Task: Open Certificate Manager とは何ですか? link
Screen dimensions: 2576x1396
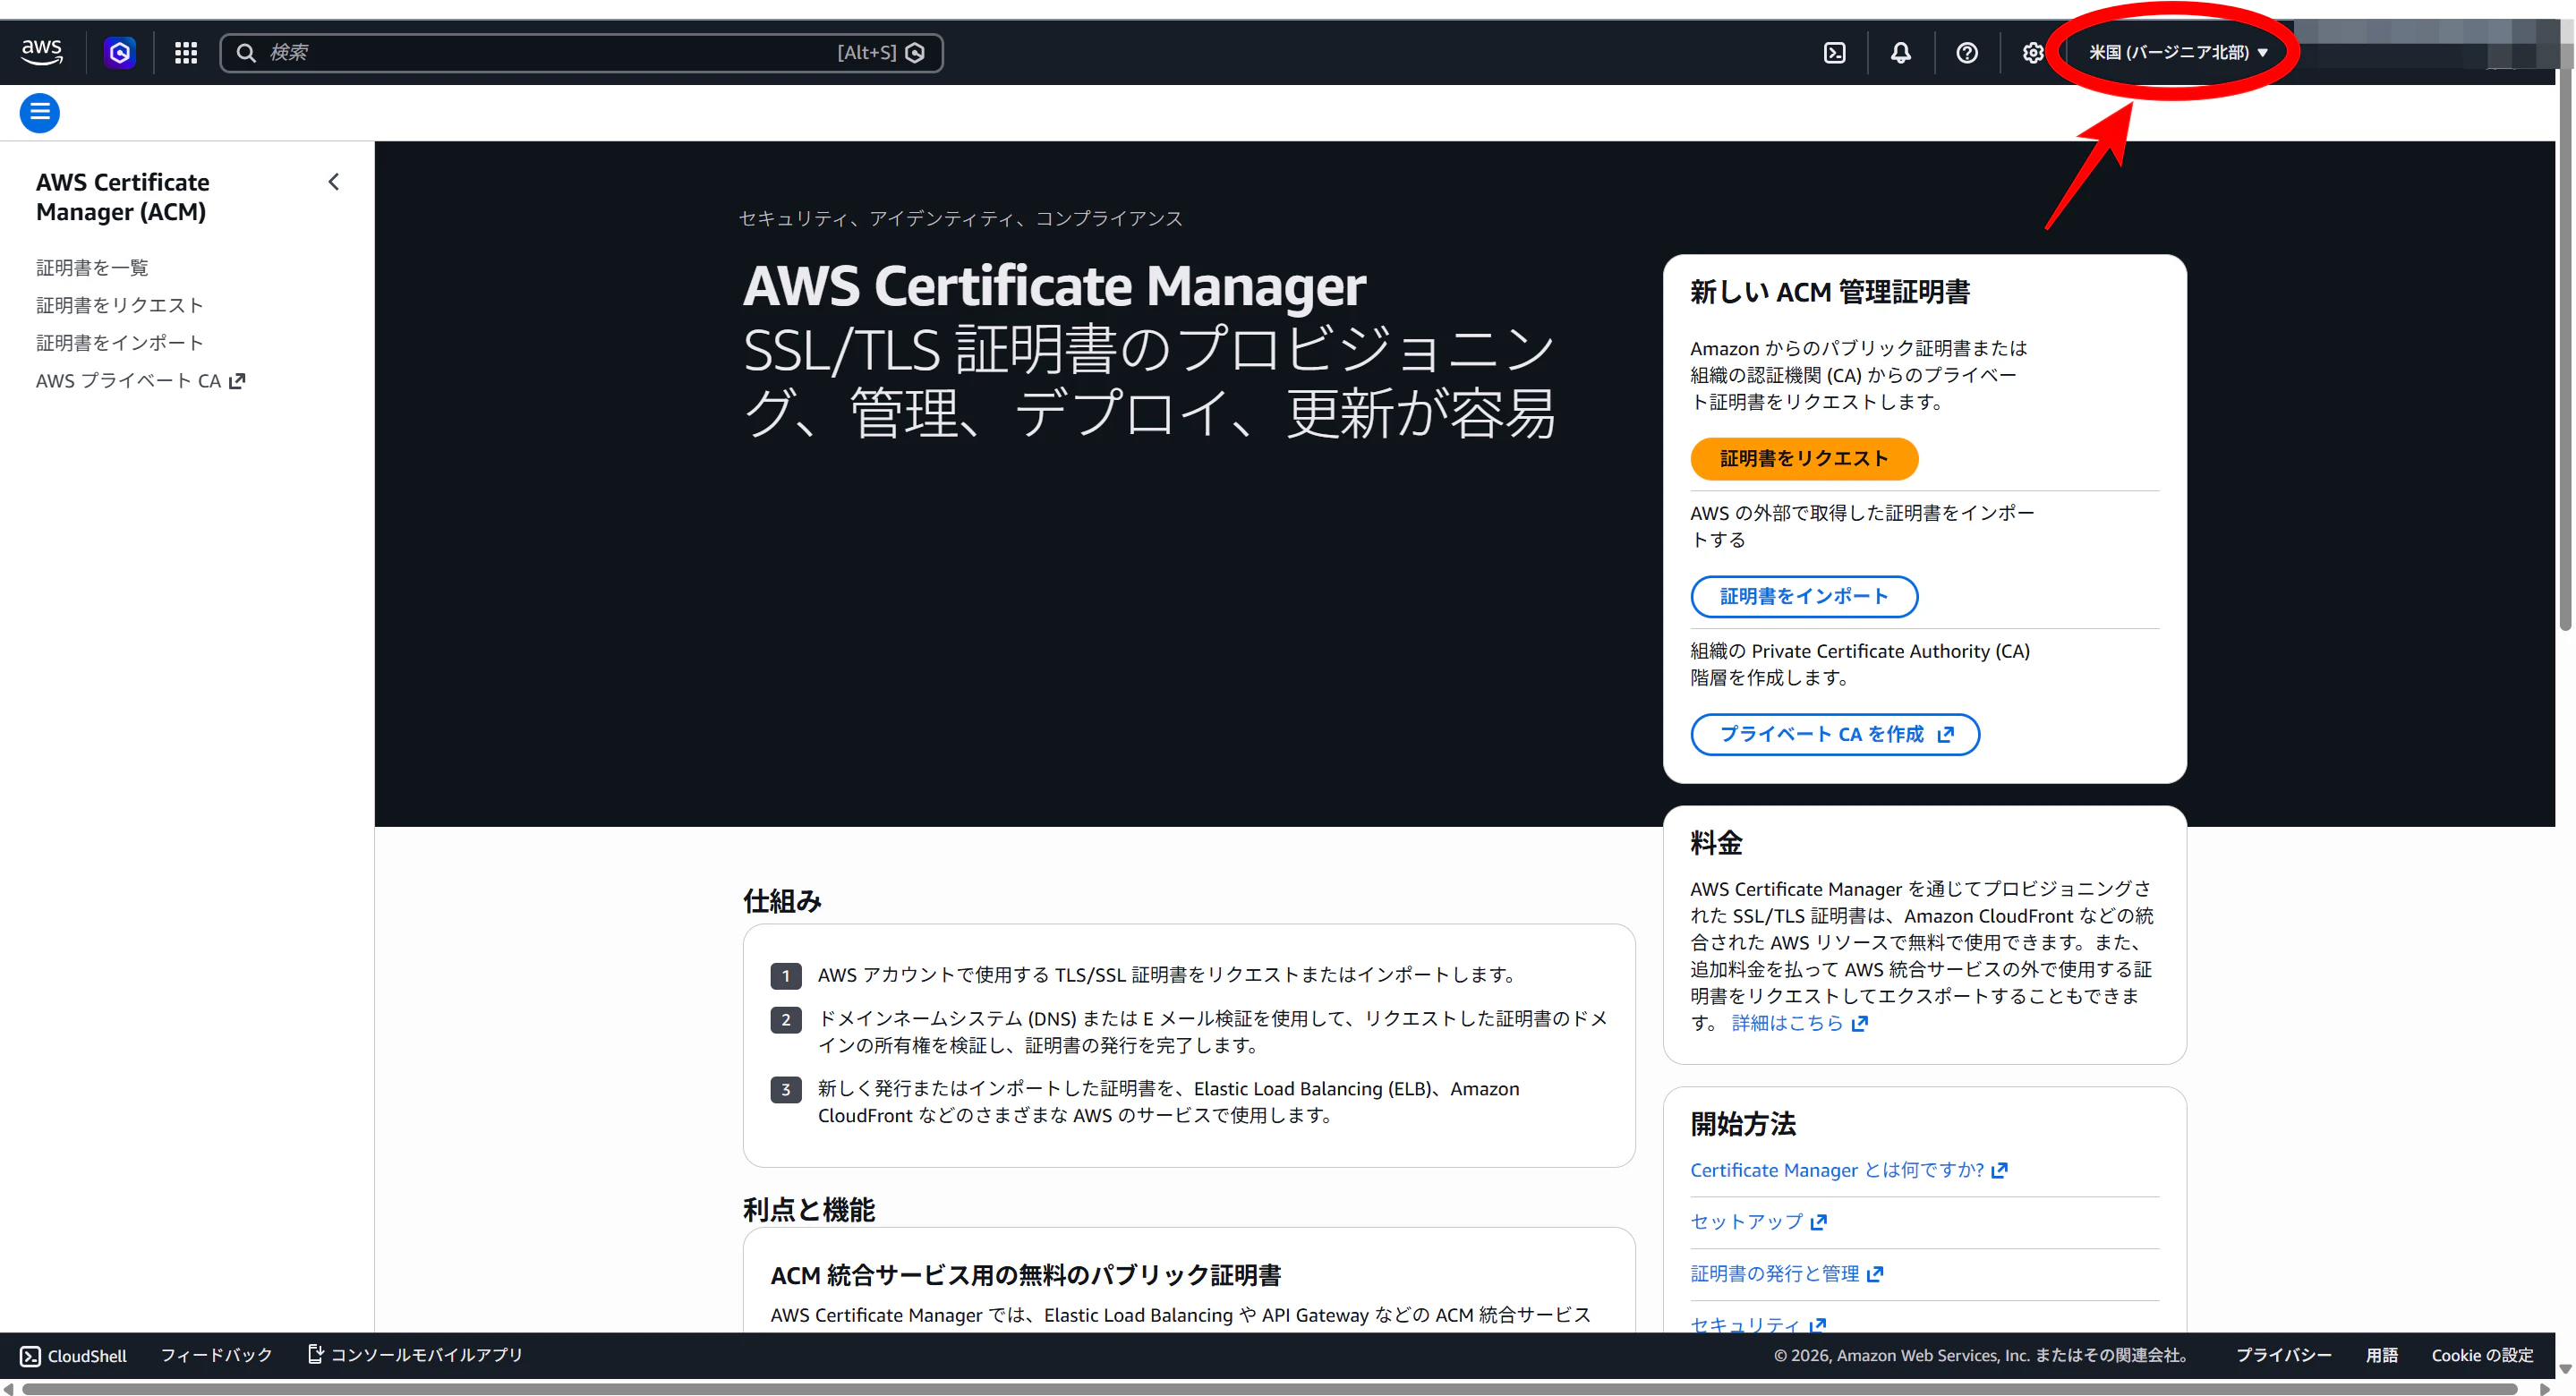Action: tap(1848, 1169)
